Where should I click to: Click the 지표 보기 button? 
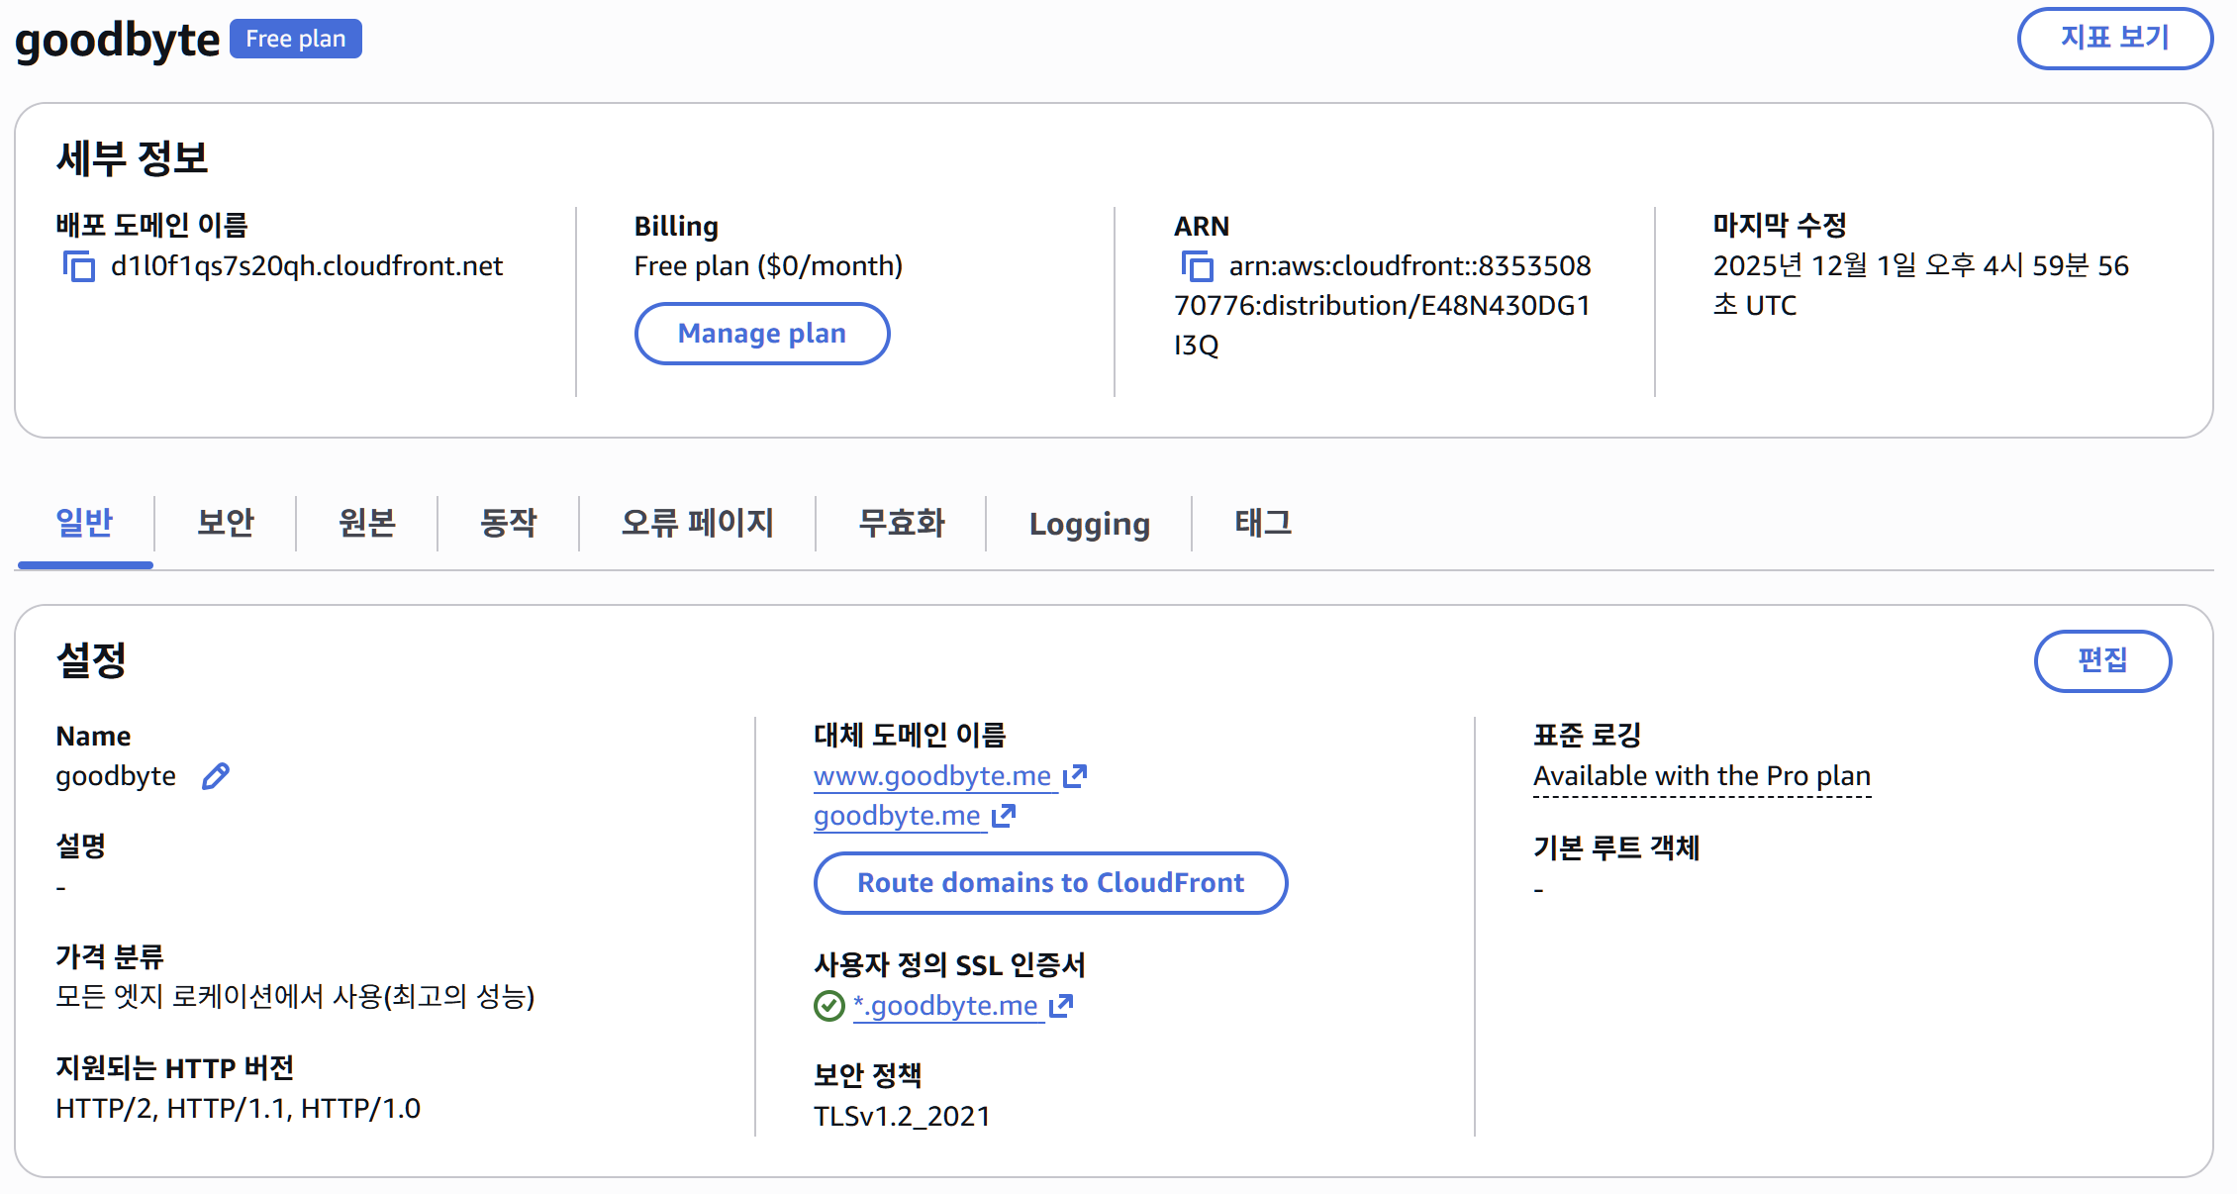(x=2114, y=39)
